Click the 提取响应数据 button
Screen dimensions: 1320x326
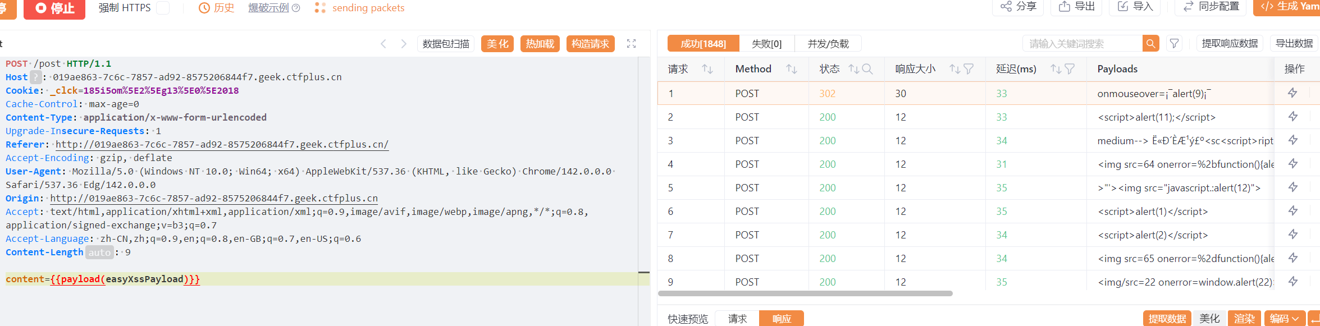(1230, 44)
